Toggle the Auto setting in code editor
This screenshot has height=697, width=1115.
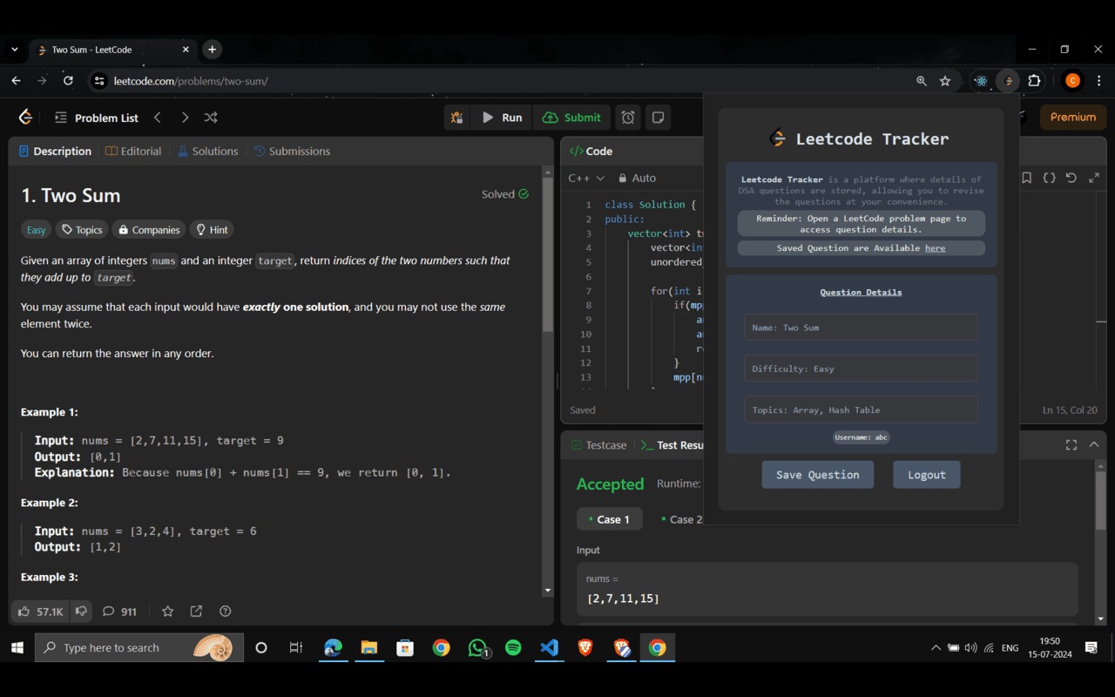point(638,178)
